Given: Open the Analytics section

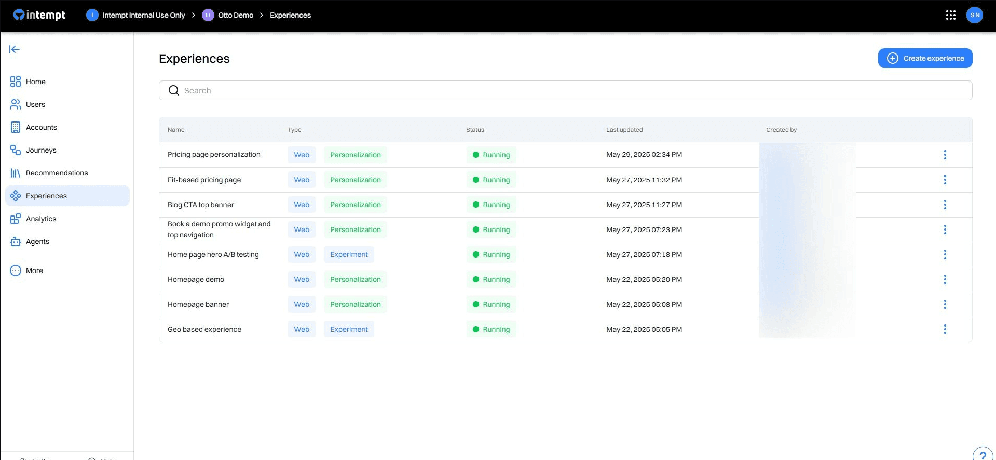Looking at the screenshot, I should pyautogui.click(x=41, y=219).
